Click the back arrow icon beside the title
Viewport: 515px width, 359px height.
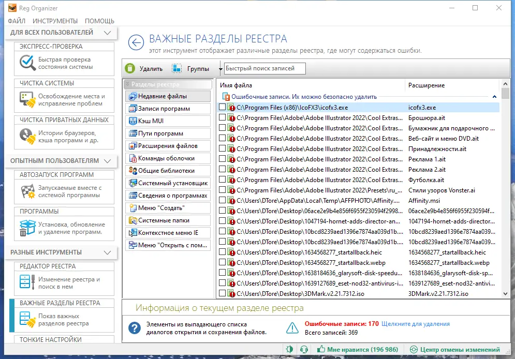[x=136, y=42]
